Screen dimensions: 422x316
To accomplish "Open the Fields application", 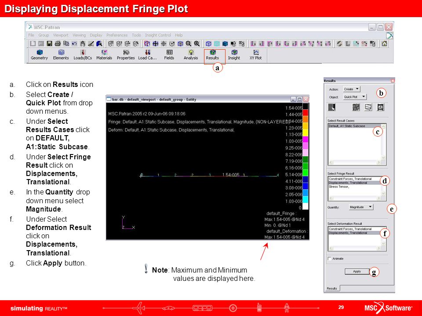I will (169, 55).
